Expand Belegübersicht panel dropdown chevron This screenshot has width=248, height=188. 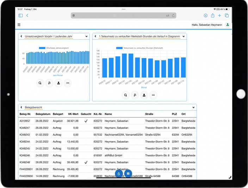[x=193, y=107]
